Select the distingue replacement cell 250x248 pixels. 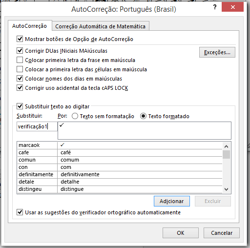click(140, 189)
